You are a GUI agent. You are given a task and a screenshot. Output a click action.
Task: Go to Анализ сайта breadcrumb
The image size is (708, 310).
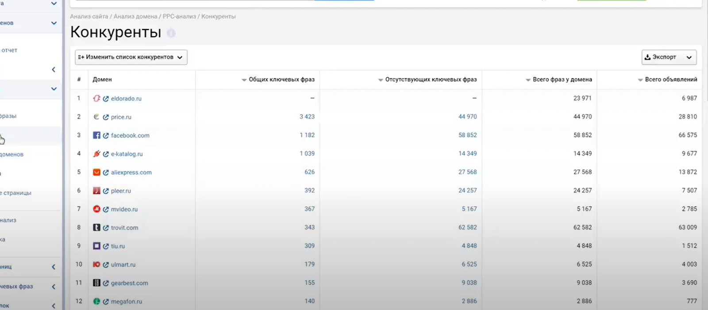click(x=89, y=16)
